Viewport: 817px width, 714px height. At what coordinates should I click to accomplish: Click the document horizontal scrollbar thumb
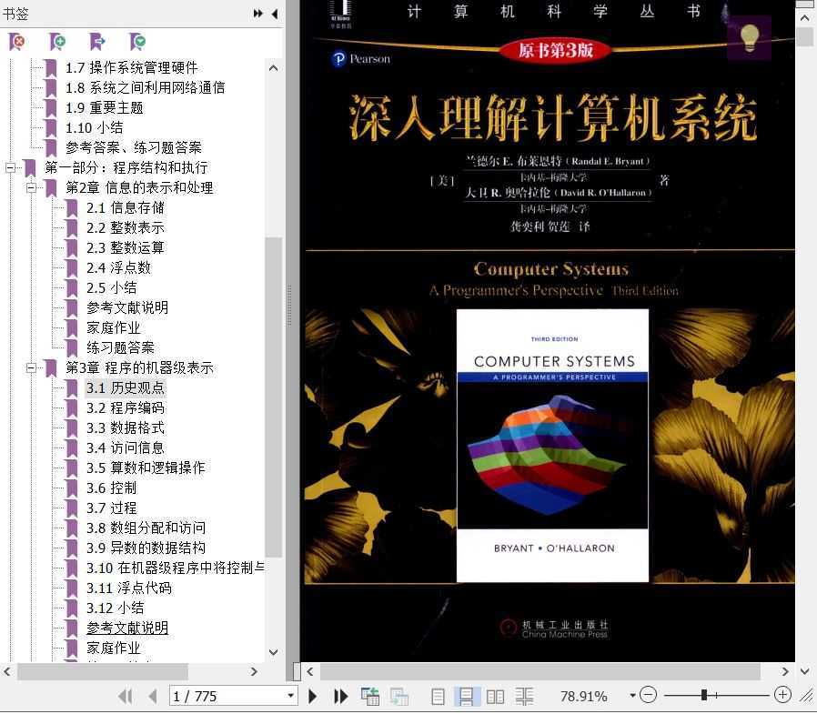click(x=540, y=672)
